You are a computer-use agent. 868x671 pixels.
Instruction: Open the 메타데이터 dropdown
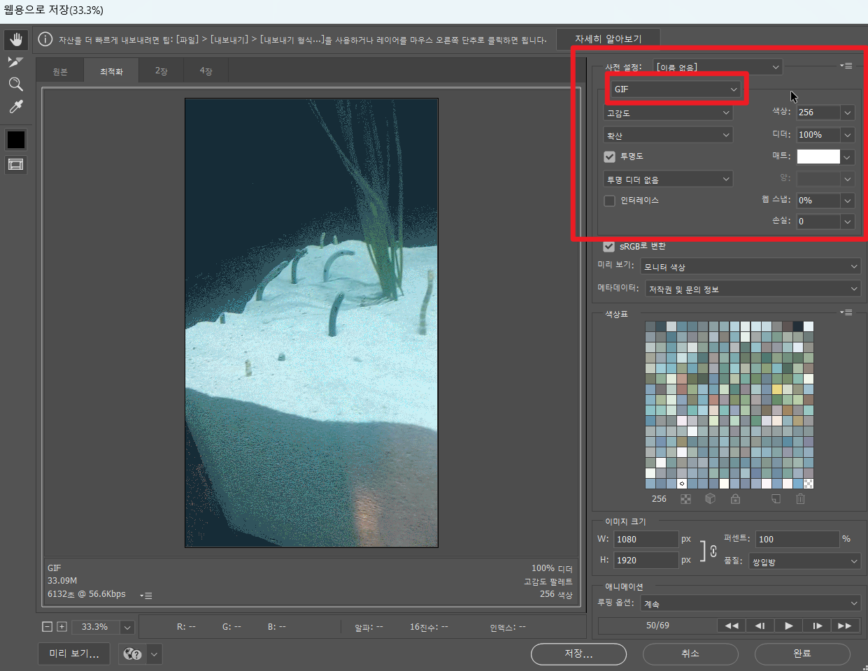click(x=753, y=289)
